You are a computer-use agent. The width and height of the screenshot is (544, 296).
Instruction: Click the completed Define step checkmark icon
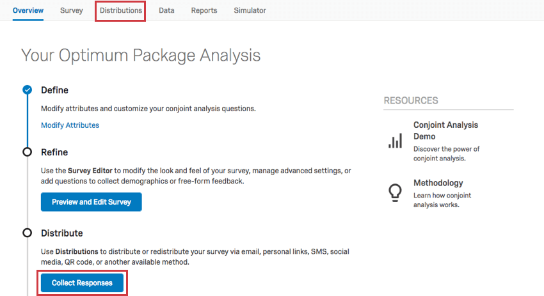(27, 90)
